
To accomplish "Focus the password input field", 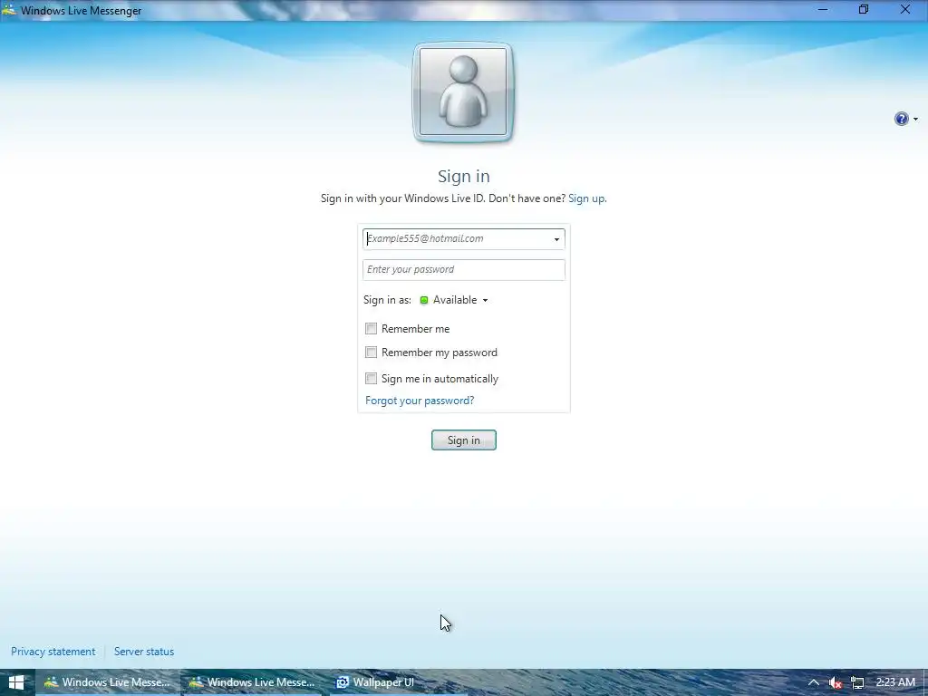I will click(x=463, y=269).
